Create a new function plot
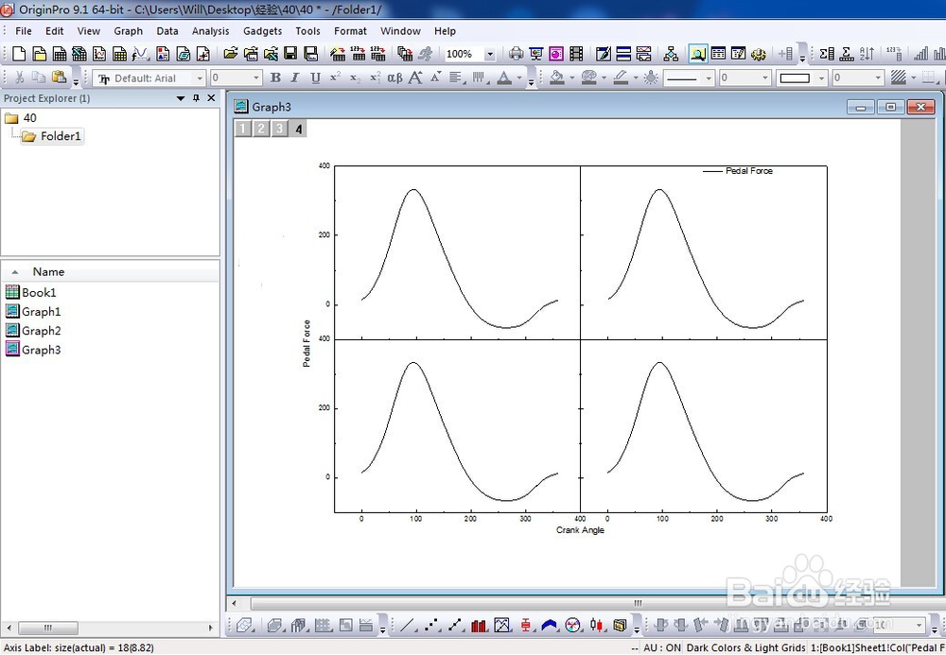 pos(141,54)
